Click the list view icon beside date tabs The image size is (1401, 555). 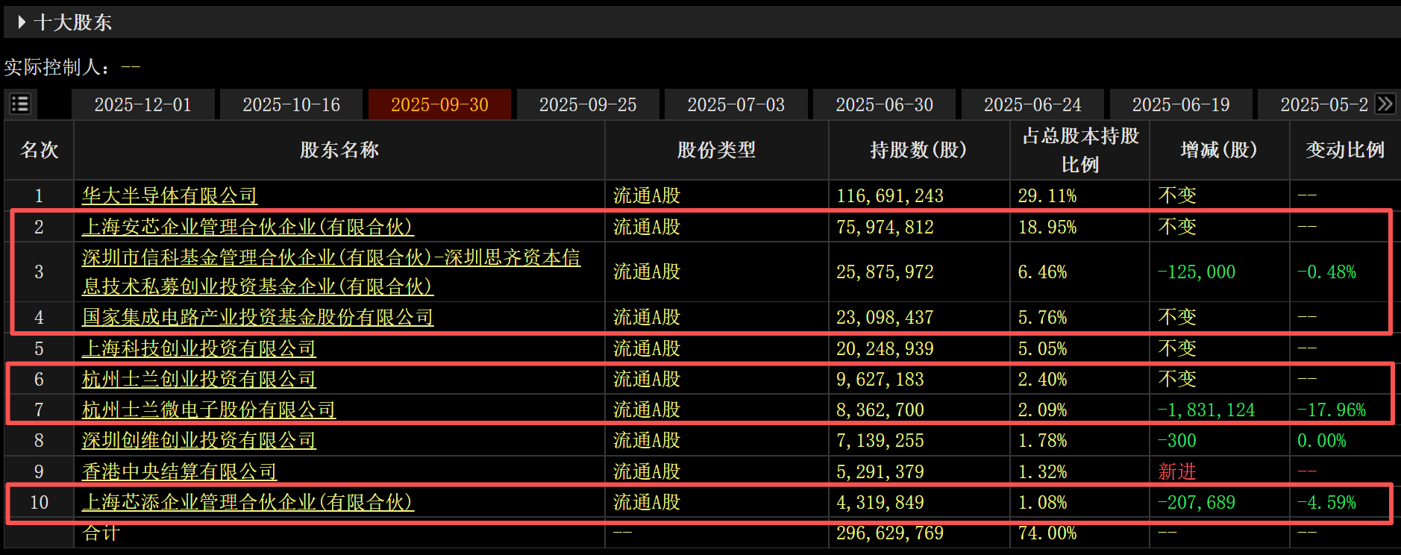20,104
